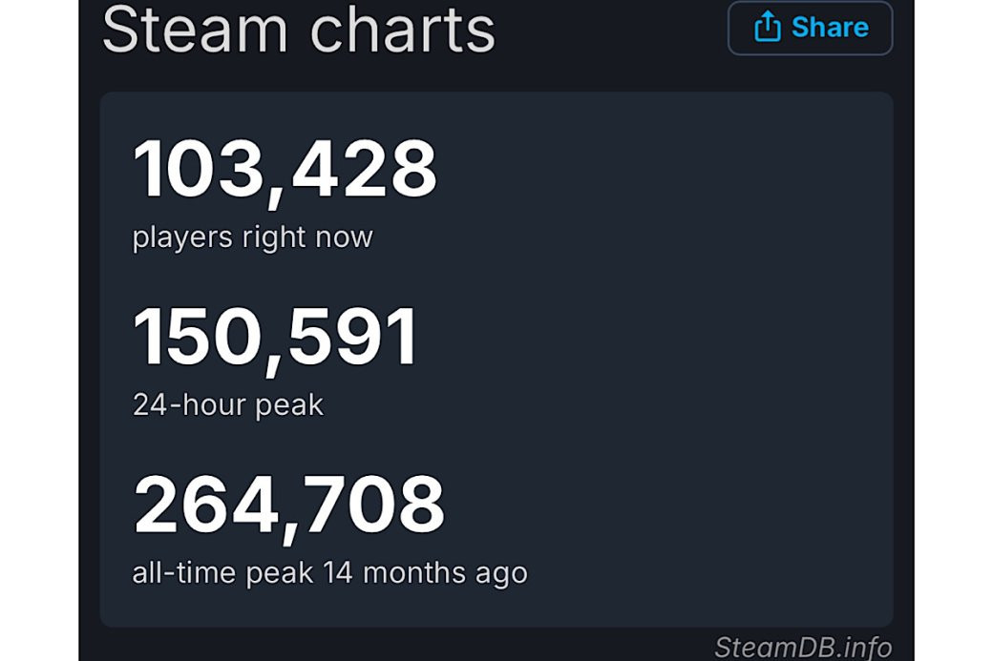
Task: Click the digits 103 in the player count
Action: click(x=195, y=170)
